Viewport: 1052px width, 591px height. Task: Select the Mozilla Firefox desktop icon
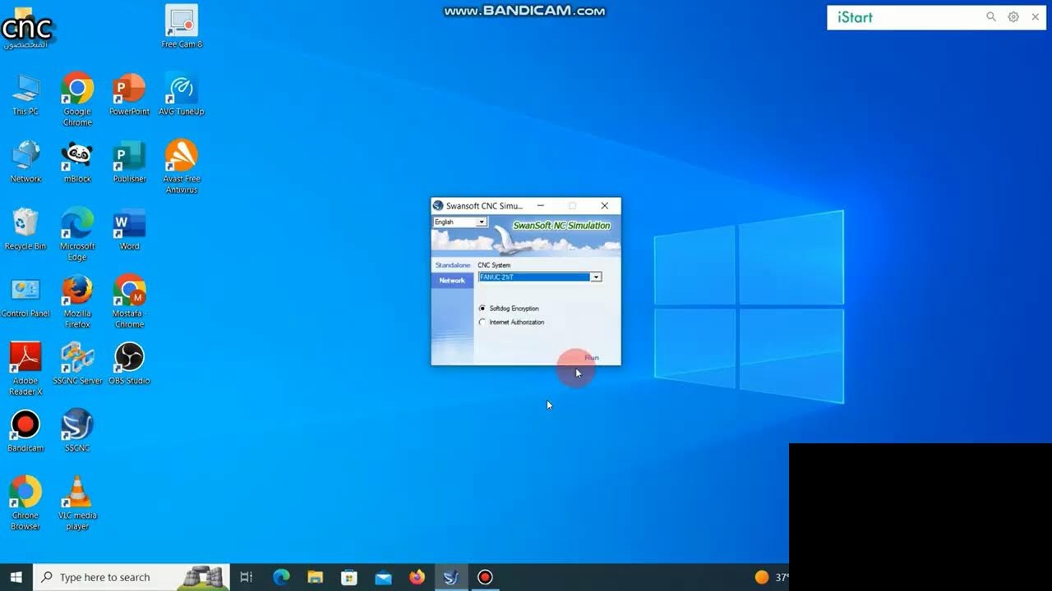click(77, 300)
